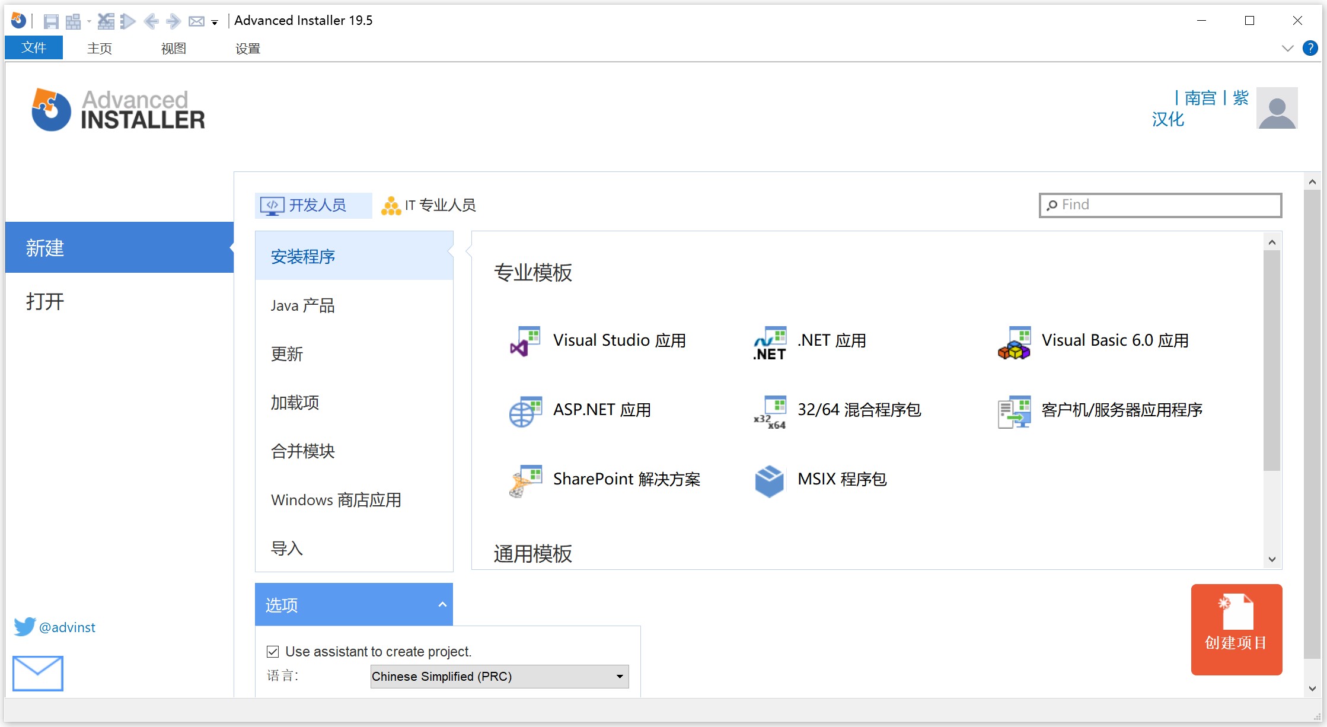Click outer page scrollbar down arrow
This screenshot has height=727, width=1327.
[1312, 688]
